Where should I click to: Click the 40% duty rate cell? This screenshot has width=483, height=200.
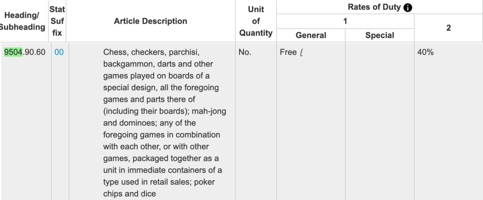pyautogui.click(x=425, y=52)
